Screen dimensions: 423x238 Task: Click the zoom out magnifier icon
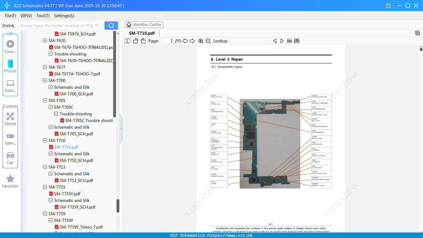208,41
